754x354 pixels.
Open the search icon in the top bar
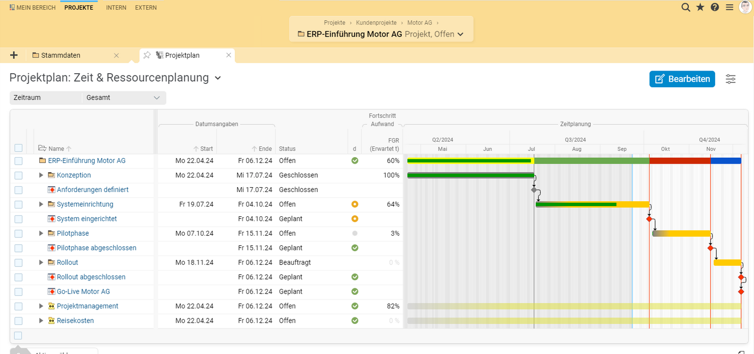coord(686,7)
